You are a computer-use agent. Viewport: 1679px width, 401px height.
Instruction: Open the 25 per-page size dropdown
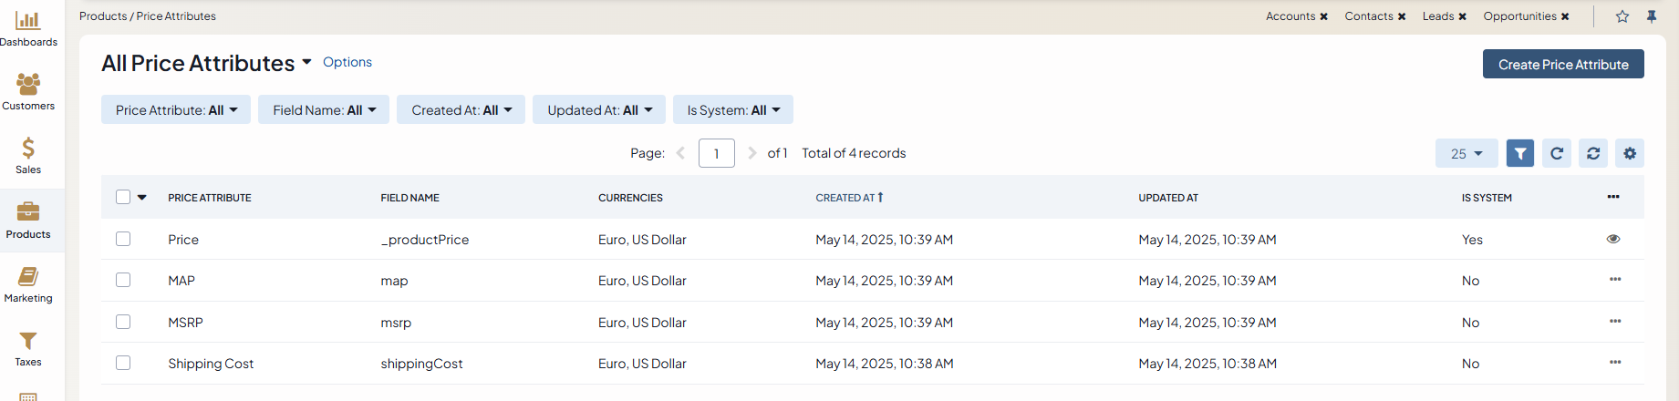click(x=1466, y=154)
